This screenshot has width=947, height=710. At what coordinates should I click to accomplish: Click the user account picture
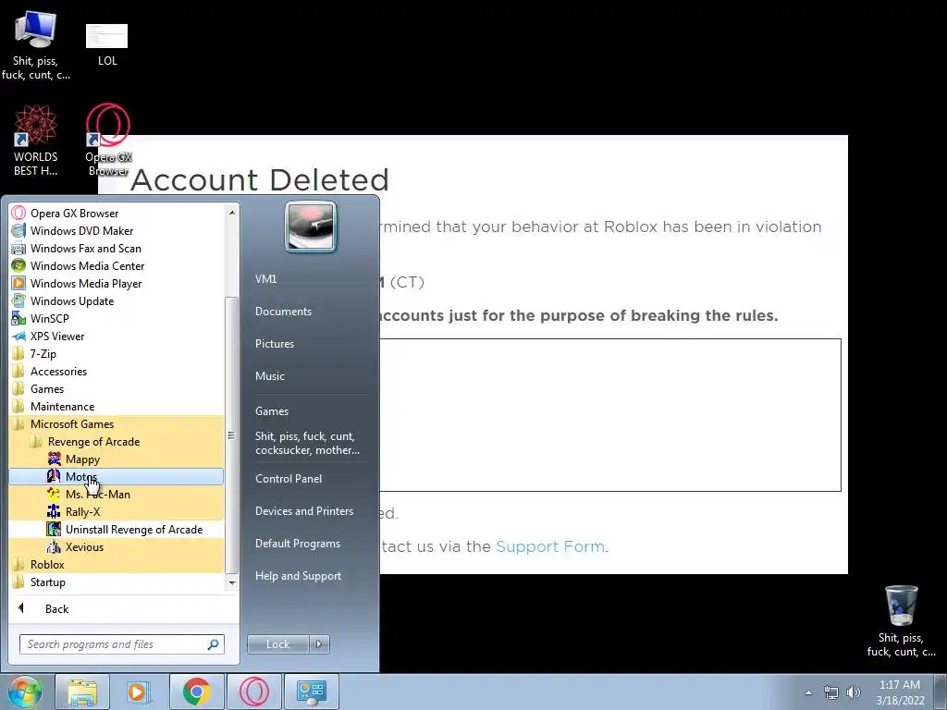click(311, 226)
